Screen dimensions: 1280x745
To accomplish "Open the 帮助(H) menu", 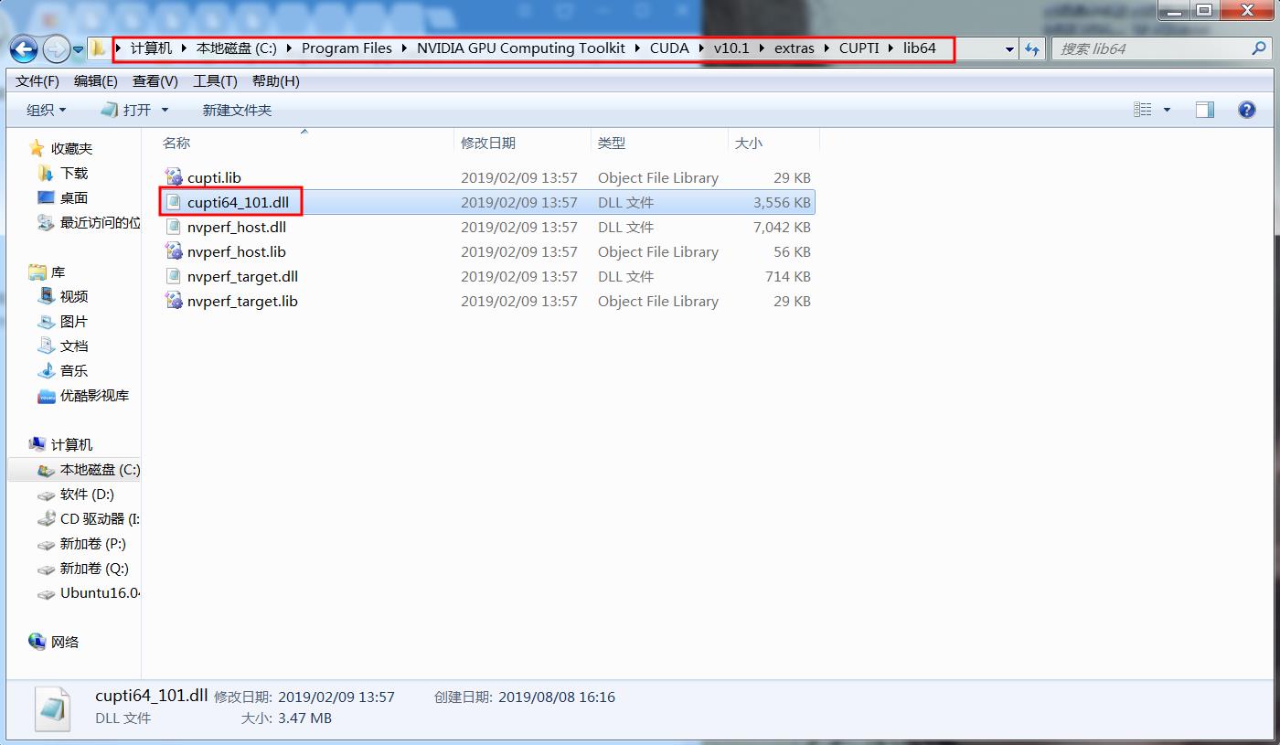I will point(276,81).
